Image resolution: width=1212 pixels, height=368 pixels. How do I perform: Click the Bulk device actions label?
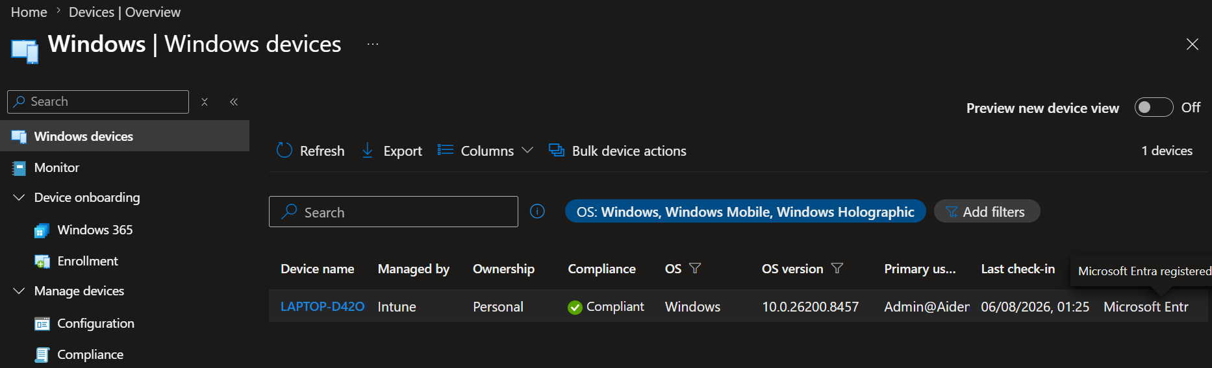629,151
